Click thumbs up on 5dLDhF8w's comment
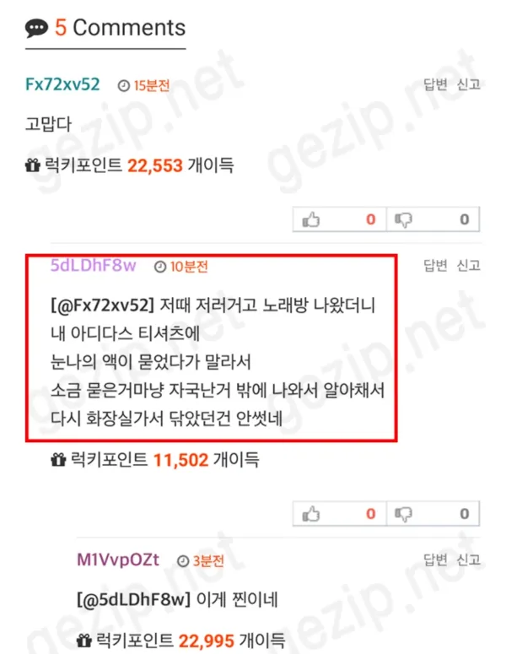Screen dimensions: 506x654 (339, 514)
